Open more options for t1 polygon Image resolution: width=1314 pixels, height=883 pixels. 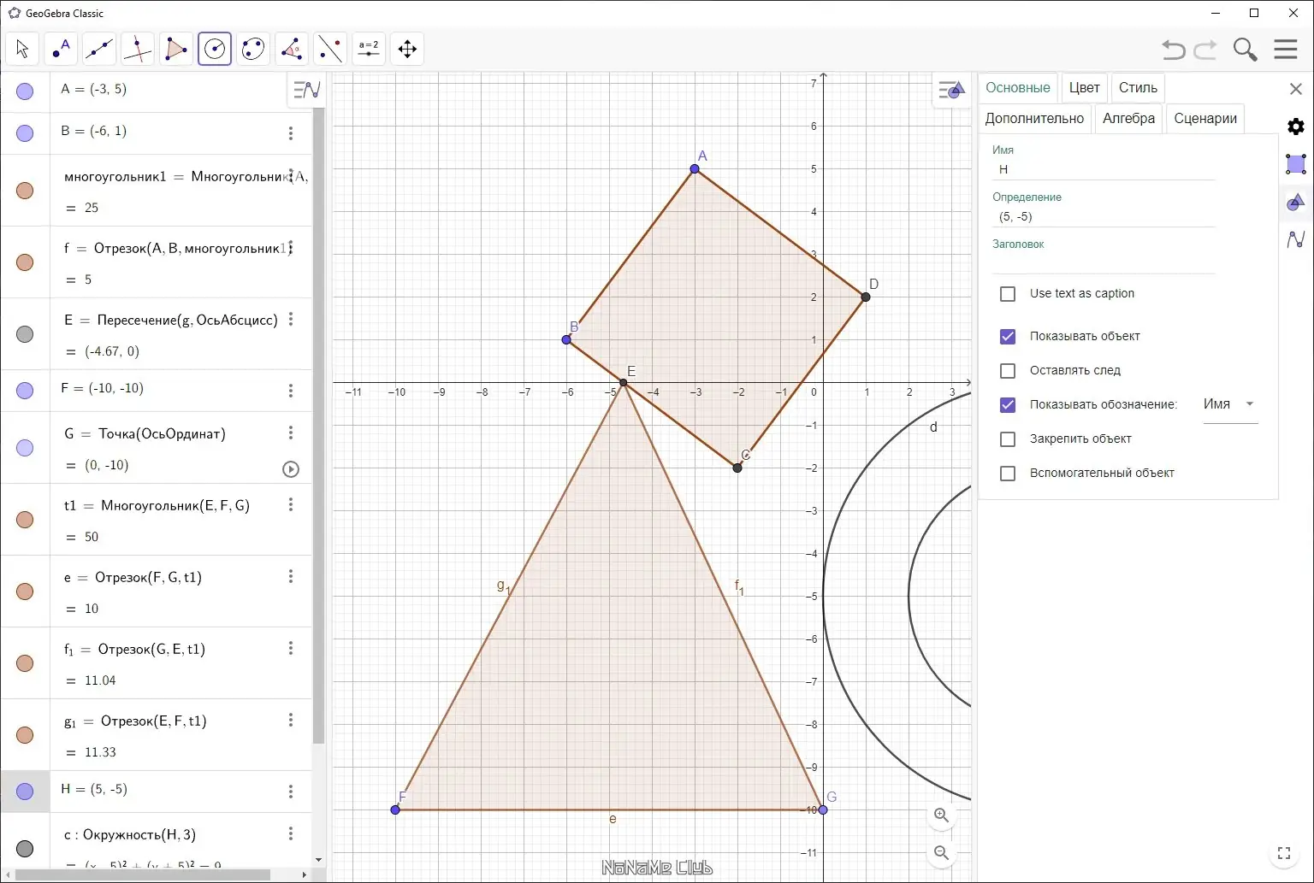point(291,504)
